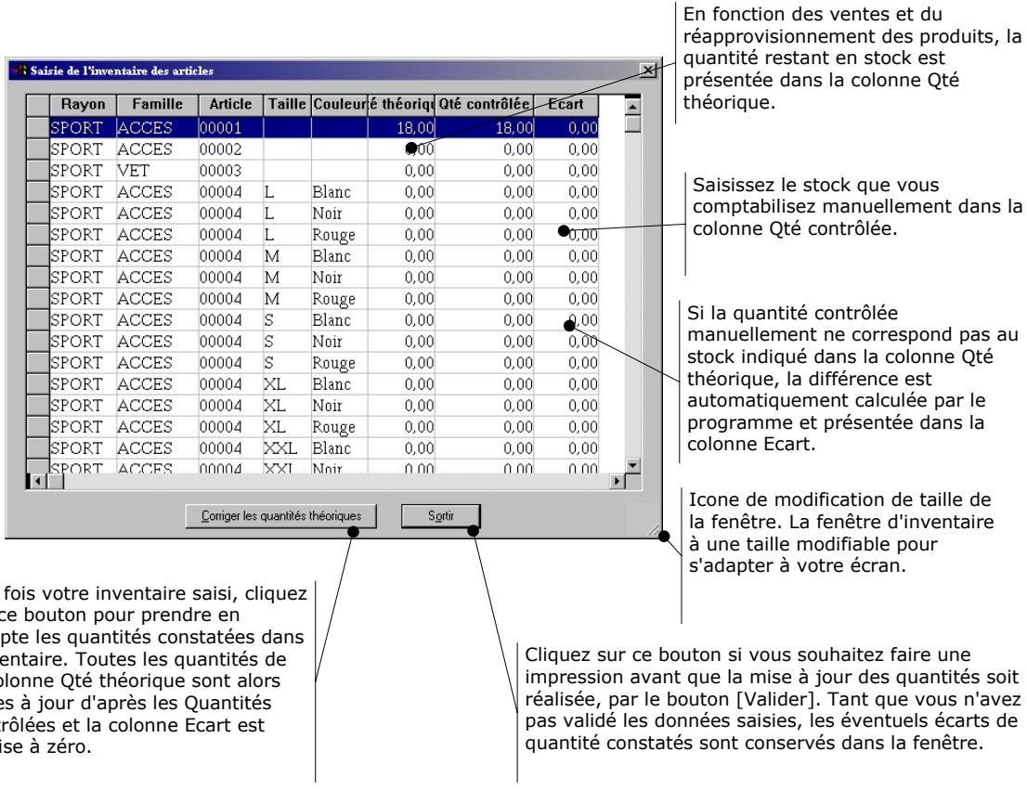
Task: Click the horizontal scrollbar right arrow
Action: (617, 482)
